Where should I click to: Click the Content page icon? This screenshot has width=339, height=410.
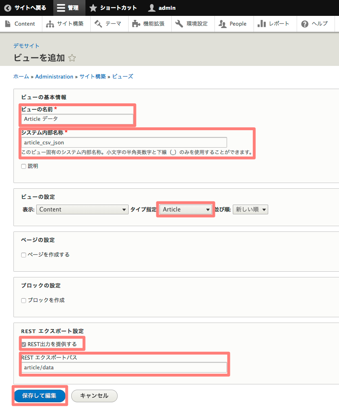tap(8, 24)
